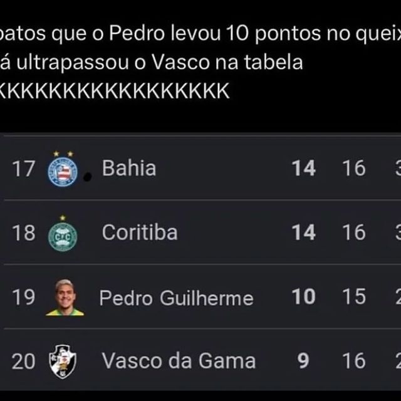Viewport: 401px width, 401px height.
Task: Select position number 19 in table
Action: coord(23,297)
